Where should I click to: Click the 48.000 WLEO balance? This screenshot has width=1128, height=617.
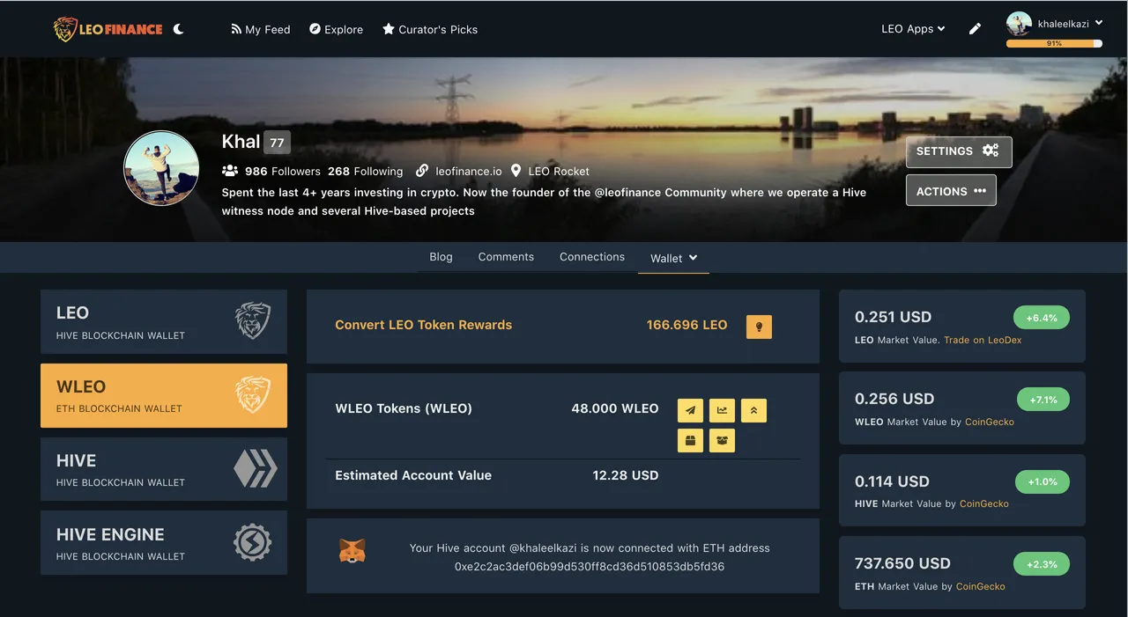[x=615, y=408]
